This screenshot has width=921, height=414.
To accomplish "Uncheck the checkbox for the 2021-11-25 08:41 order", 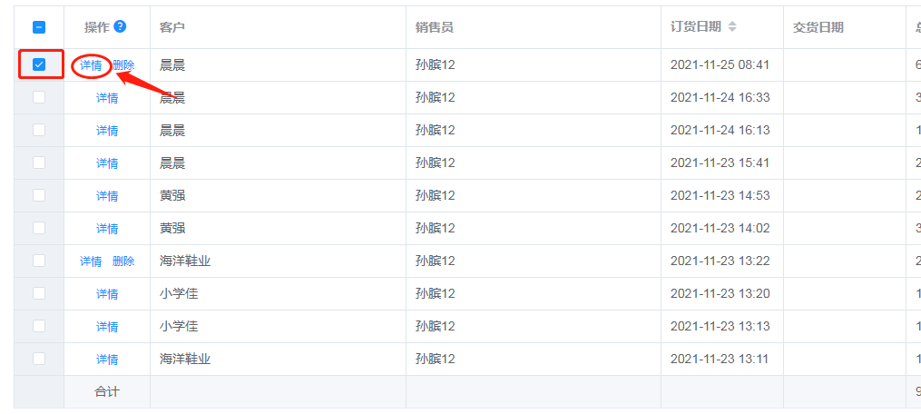I will 39,64.
